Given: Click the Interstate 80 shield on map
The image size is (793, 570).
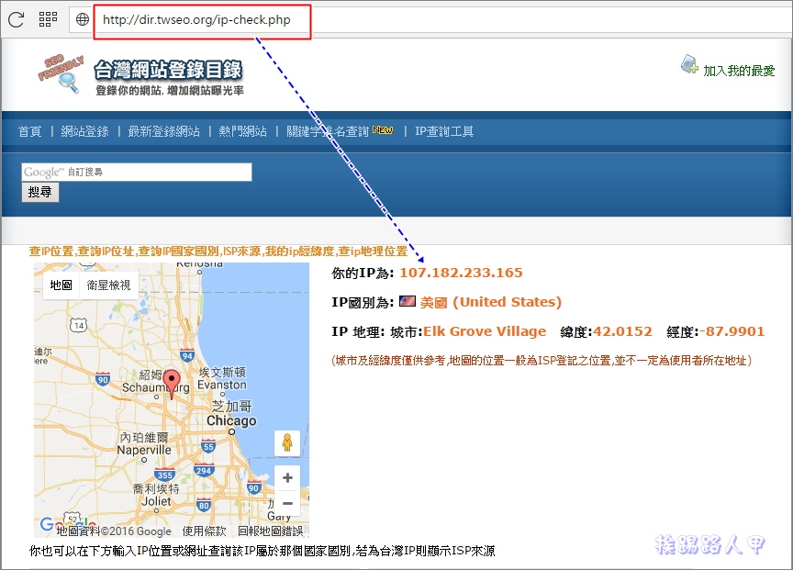Looking at the screenshot, I should [x=204, y=504].
